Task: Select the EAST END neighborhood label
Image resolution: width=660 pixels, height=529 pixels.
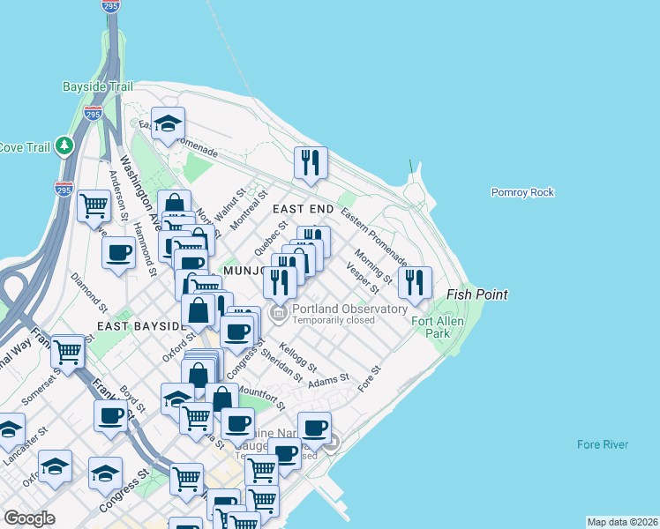Action: pos(303,209)
